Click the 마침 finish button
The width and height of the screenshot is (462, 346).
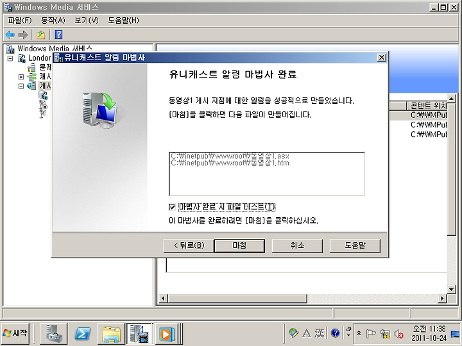click(239, 245)
